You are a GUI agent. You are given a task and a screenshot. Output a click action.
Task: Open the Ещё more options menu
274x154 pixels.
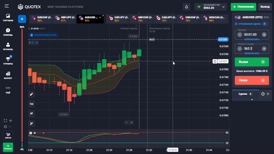[x=8, y=90]
